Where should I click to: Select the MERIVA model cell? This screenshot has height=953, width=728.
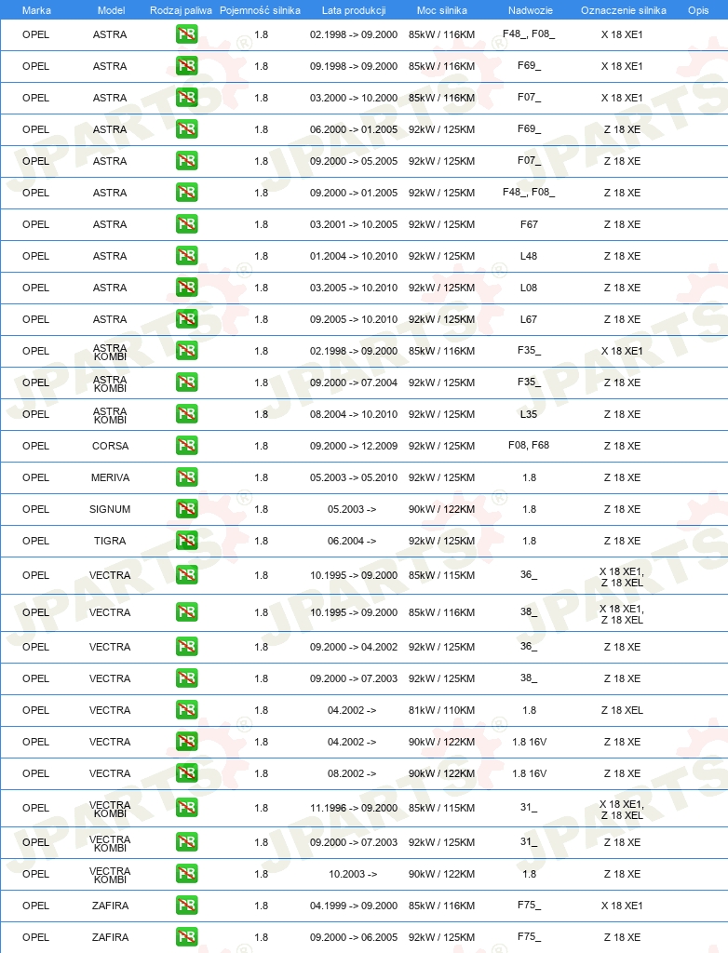coord(110,477)
